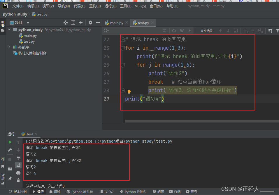This screenshot has height=195, width=279.
Task: Add selection for next occurrence
Action: pos(245,31)
